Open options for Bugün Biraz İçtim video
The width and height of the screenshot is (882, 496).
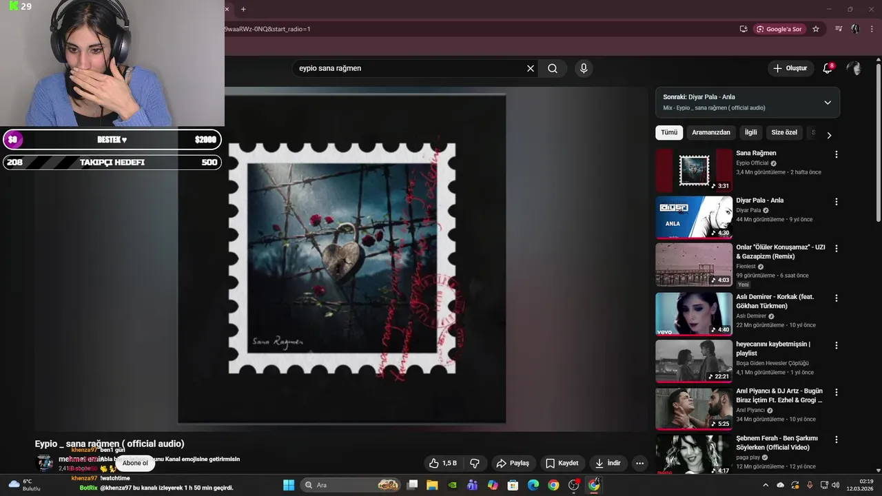pos(837,392)
